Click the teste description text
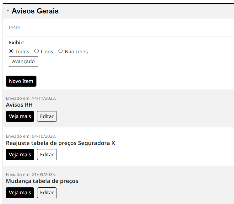The height and width of the screenshot is (204, 234). (x=14, y=27)
